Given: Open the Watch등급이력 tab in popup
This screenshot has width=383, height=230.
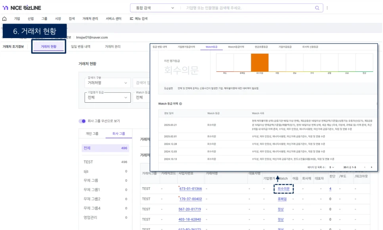Looking at the screenshot, I should tap(236, 47).
